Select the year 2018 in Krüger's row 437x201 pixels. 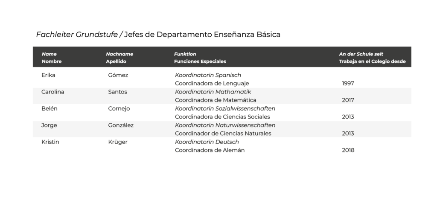(348, 150)
